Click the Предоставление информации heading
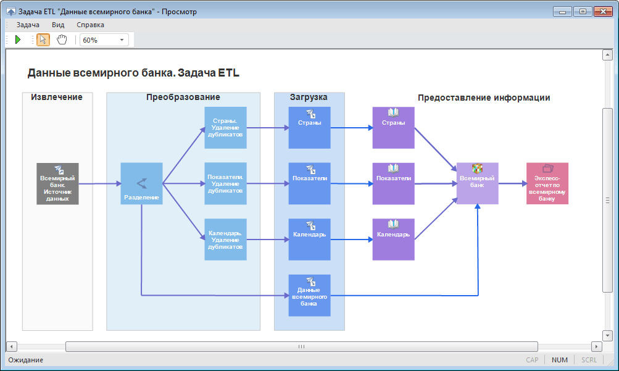 [484, 98]
